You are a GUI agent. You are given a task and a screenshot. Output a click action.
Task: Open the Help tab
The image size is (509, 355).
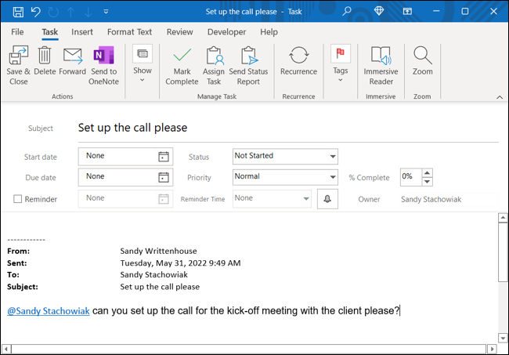(269, 32)
